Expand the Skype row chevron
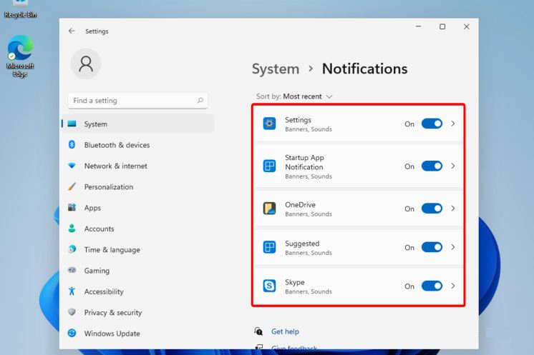The width and height of the screenshot is (534, 355). click(453, 286)
